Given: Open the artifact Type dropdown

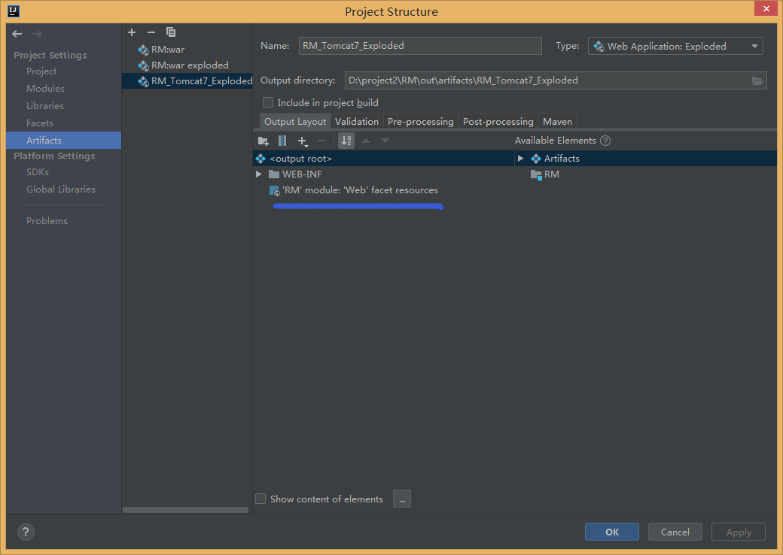Looking at the screenshot, I should coord(675,47).
